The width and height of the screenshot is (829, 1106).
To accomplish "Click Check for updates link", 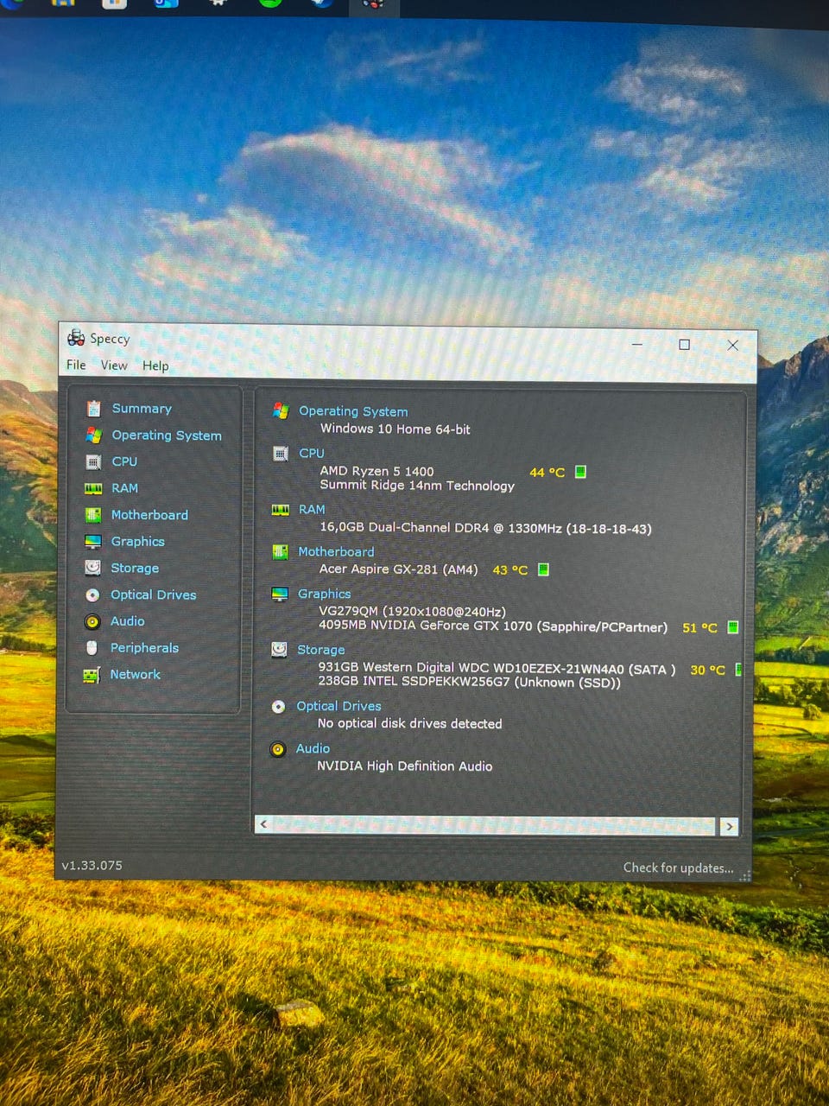I will coord(678,868).
